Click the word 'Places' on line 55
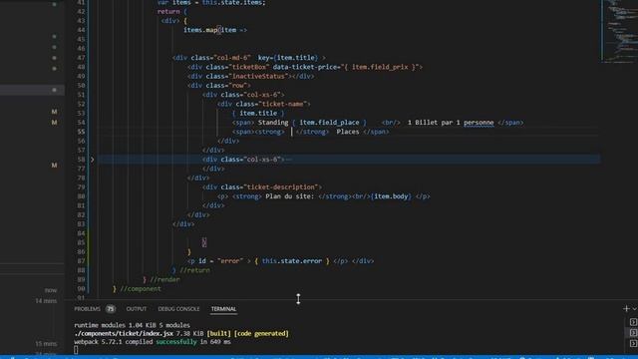This screenshot has height=359, width=638. click(x=348, y=132)
